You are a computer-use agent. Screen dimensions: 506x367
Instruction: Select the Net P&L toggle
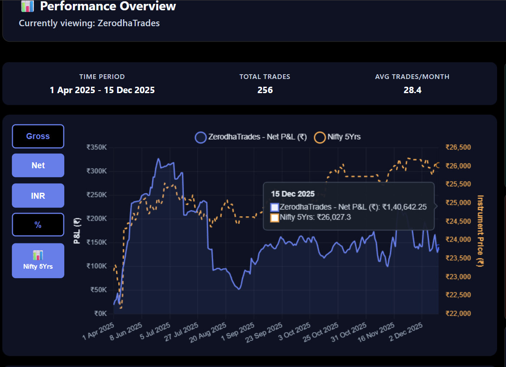[x=38, y=165]
